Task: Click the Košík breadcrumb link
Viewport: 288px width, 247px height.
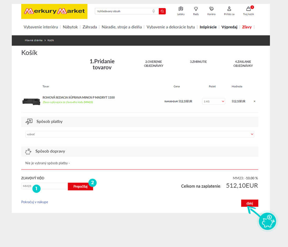Action: click(51, 40)
